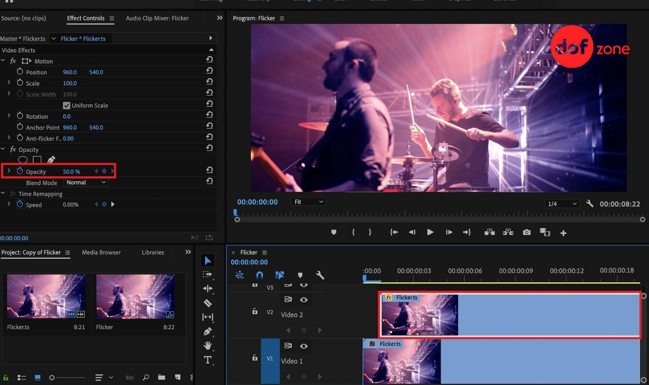
Task: Toggle insert sequences as nests icon
Action: click(239, 275)
